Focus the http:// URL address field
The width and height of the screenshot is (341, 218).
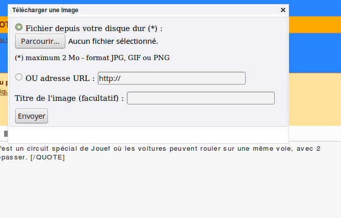click(171, 78)
